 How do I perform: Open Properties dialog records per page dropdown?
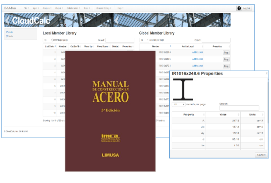pyautogui.click(x=178, y=104)
